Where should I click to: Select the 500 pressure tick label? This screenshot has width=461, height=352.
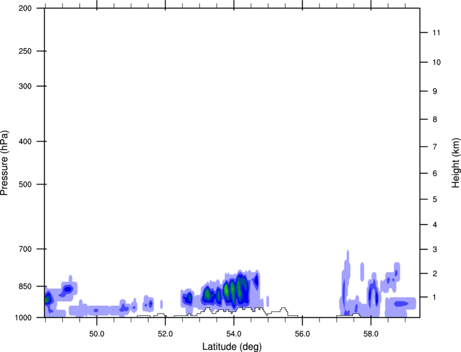[x=25, y=184]
